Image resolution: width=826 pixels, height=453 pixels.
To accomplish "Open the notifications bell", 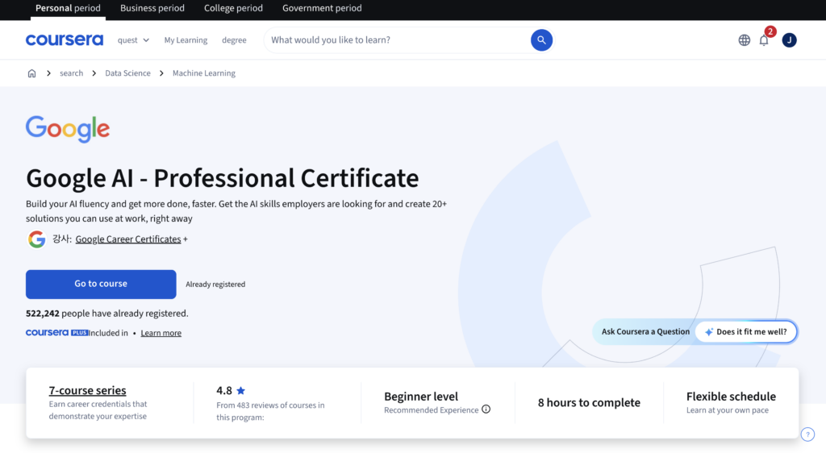I will [764, 40].
